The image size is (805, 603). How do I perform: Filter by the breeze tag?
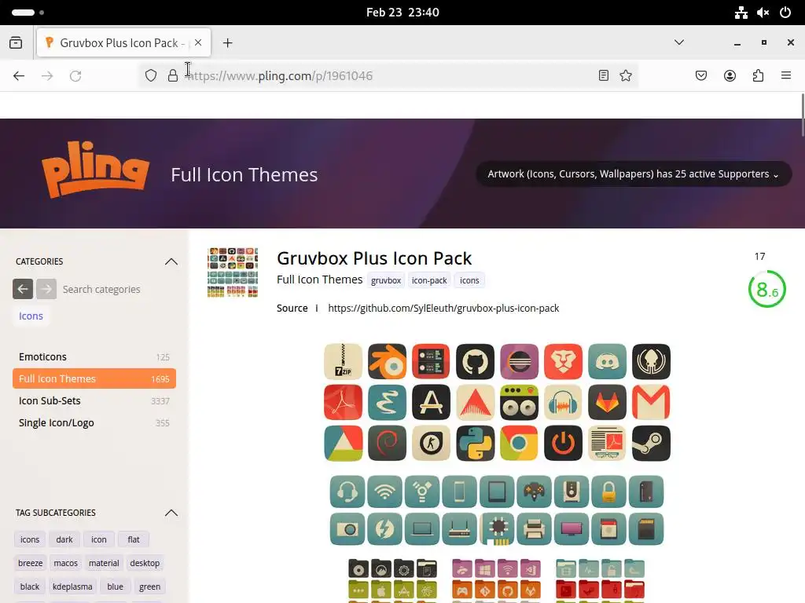coord(31,563)
